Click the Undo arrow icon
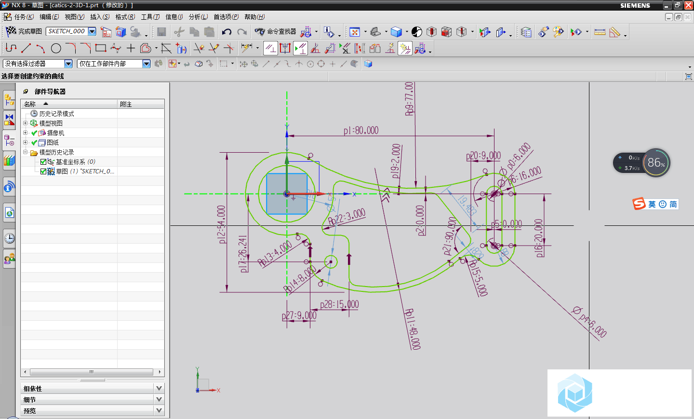This screenshot has height=419, width=694. click(x=227, y=32)
